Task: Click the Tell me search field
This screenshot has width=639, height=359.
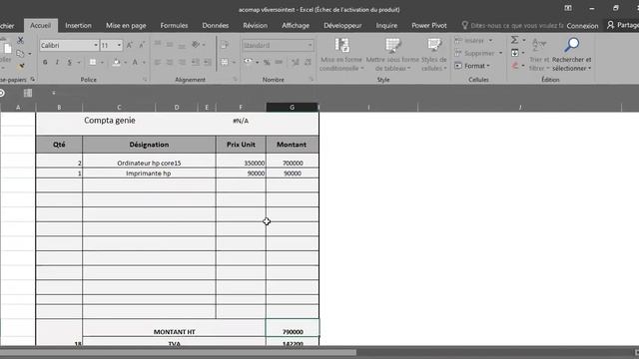Action: [x=512, y=25]
